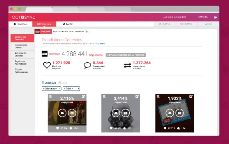The width and height of the screenshot is (229, 144).
Task: Click the Estadísticas Generales heading
Action: click(x=62, y=40)
